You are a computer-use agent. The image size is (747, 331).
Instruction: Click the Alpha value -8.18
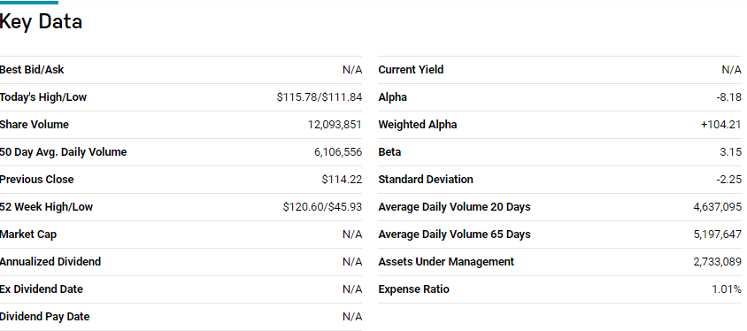pos(729,97)
